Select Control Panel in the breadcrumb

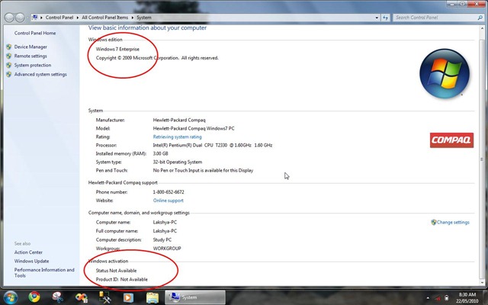pyautogui.click(x=59, y=18)
